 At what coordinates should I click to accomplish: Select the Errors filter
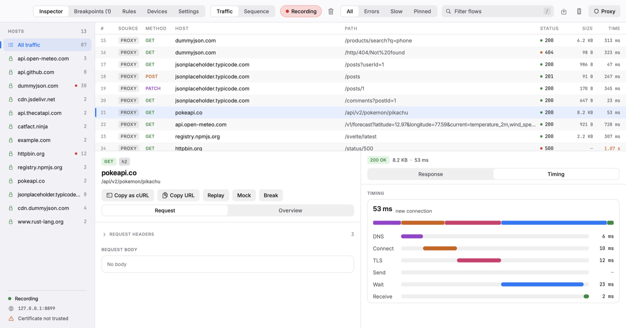(371, 11)
